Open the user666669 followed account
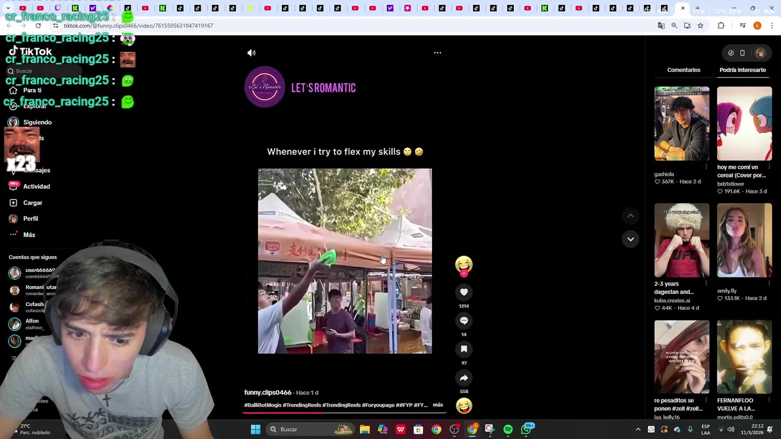781x439 pixels. point(32,273)
